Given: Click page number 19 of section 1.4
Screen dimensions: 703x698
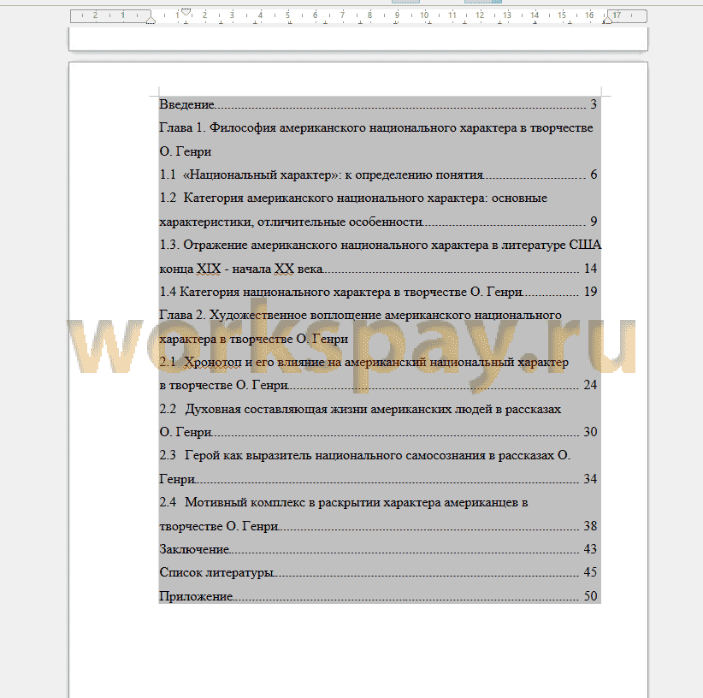Looking at the screenshot, I should point(590,292).
